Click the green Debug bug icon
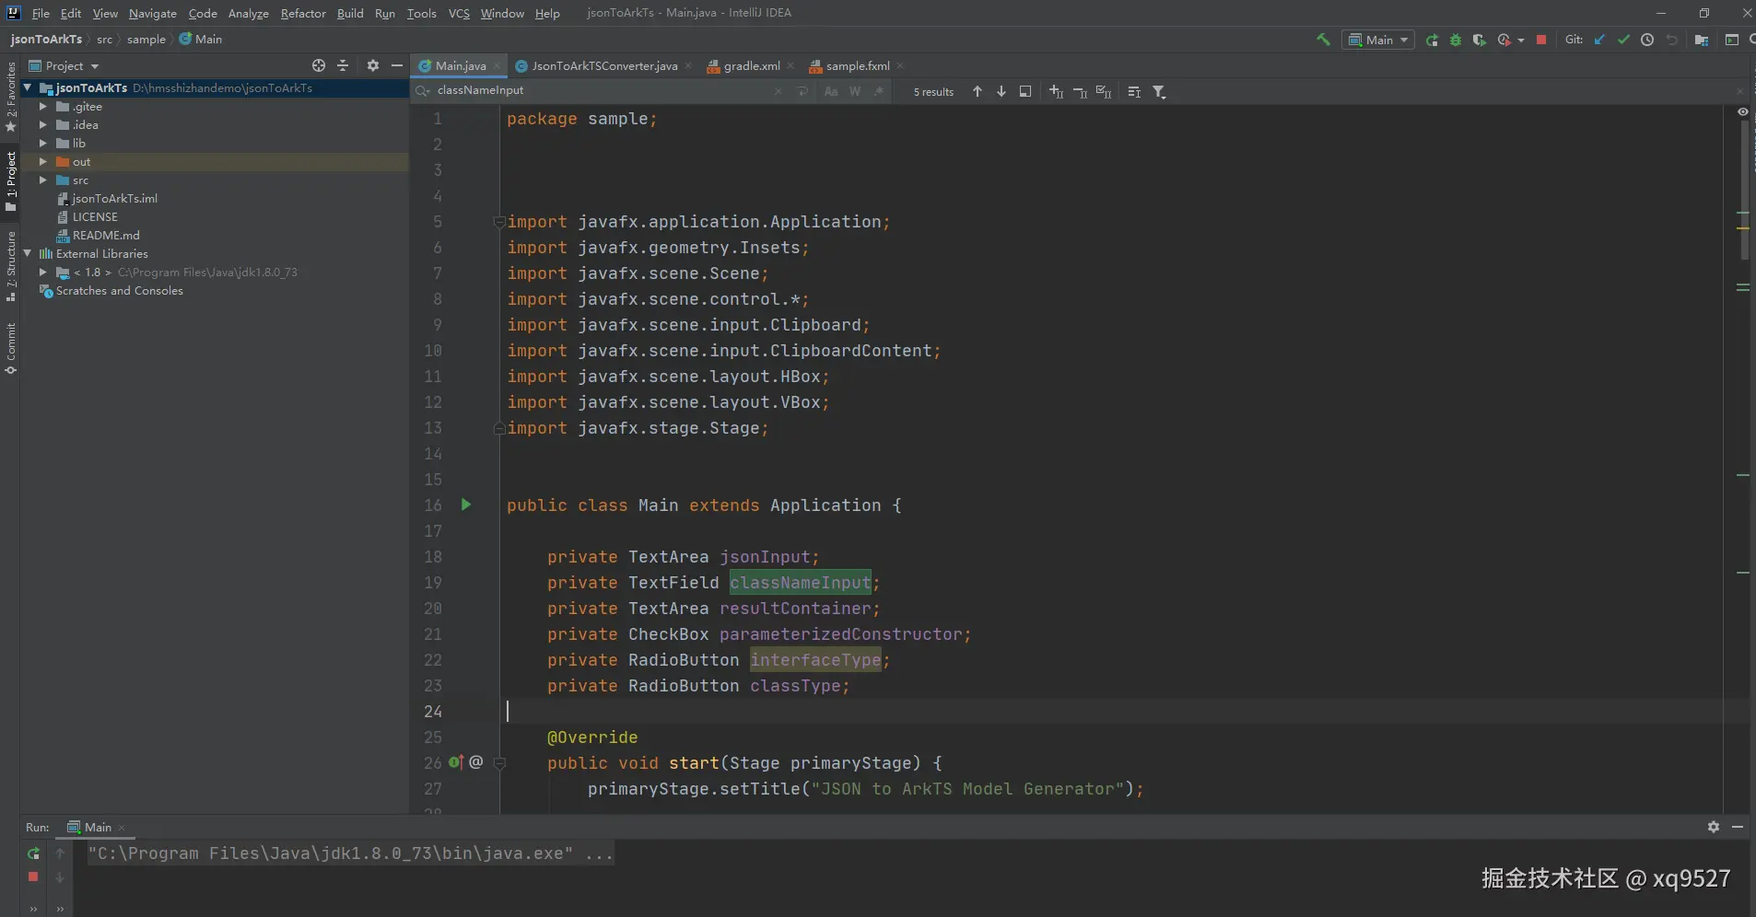This screenshot has height=917, width=1756. pos(1456,40)
